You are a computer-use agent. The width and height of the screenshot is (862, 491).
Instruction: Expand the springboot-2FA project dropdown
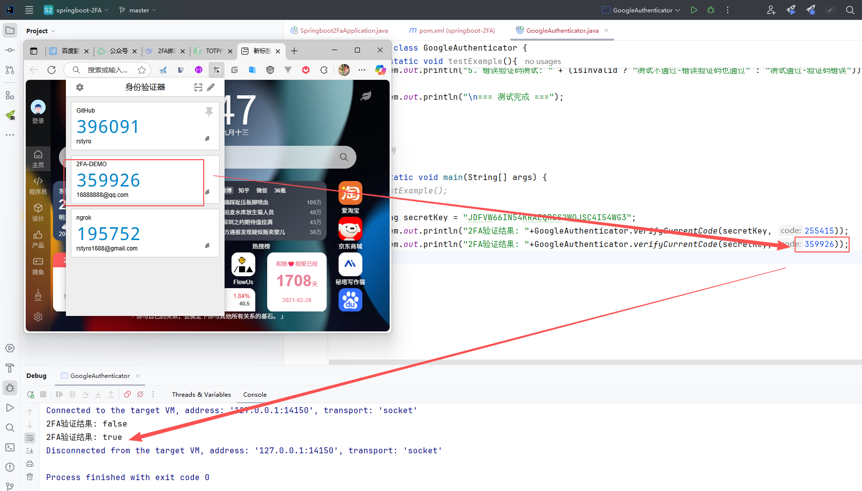tap(76, 10)
